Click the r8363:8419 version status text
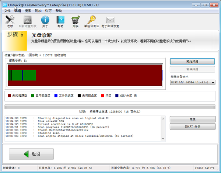The image size is (221, 173). click(x=204, y=168)
